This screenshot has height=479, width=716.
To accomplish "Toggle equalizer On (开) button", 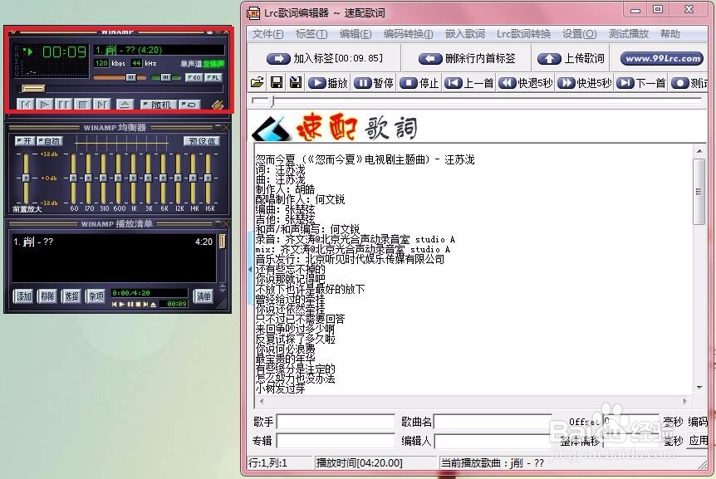I will pos(25,141).
